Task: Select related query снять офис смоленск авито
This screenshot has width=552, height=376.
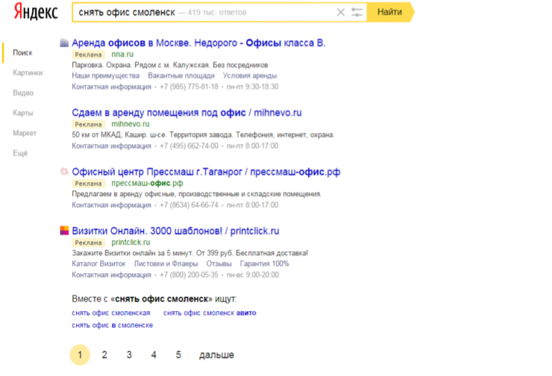Action: (210, 313)
